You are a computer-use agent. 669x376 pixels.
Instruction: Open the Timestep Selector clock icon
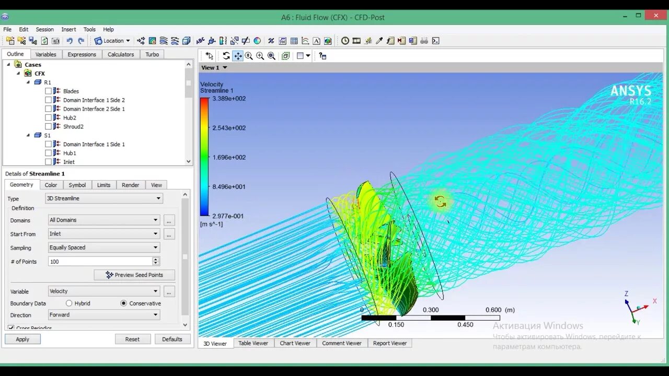[x=345, y=41]
